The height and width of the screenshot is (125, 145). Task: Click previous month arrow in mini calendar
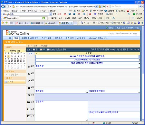5,51
